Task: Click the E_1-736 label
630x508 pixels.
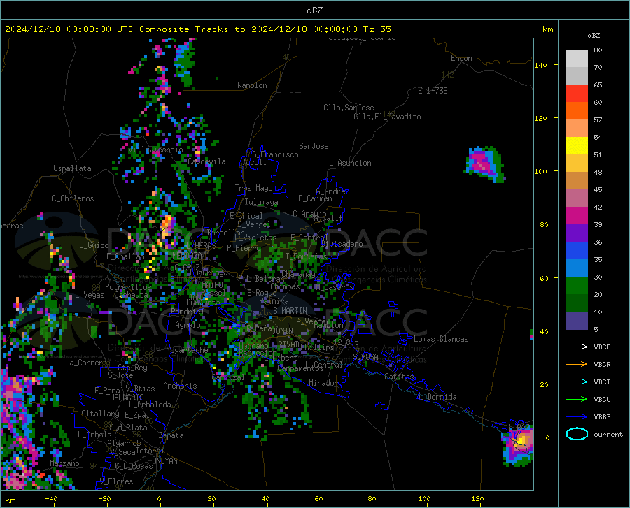Action: (x=433, y=91)
